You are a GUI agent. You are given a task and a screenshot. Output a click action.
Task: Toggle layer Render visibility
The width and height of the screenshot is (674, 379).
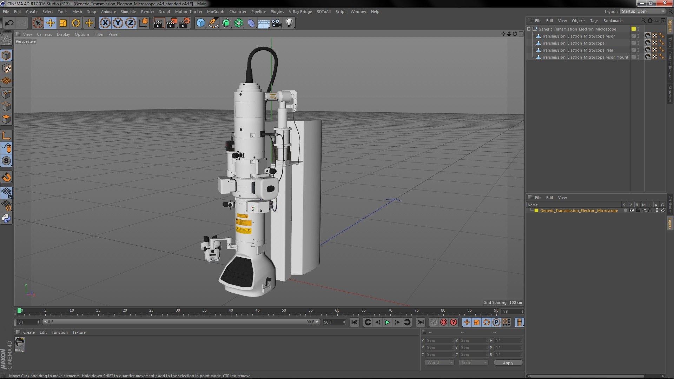[x=638, y=211]
